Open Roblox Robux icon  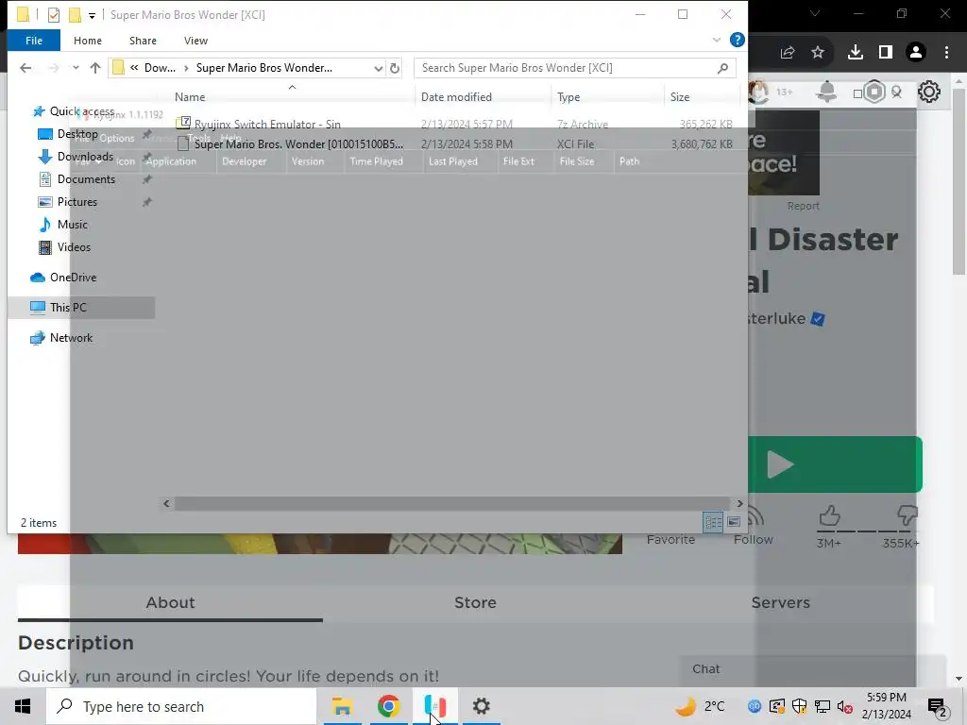(874, 92)
